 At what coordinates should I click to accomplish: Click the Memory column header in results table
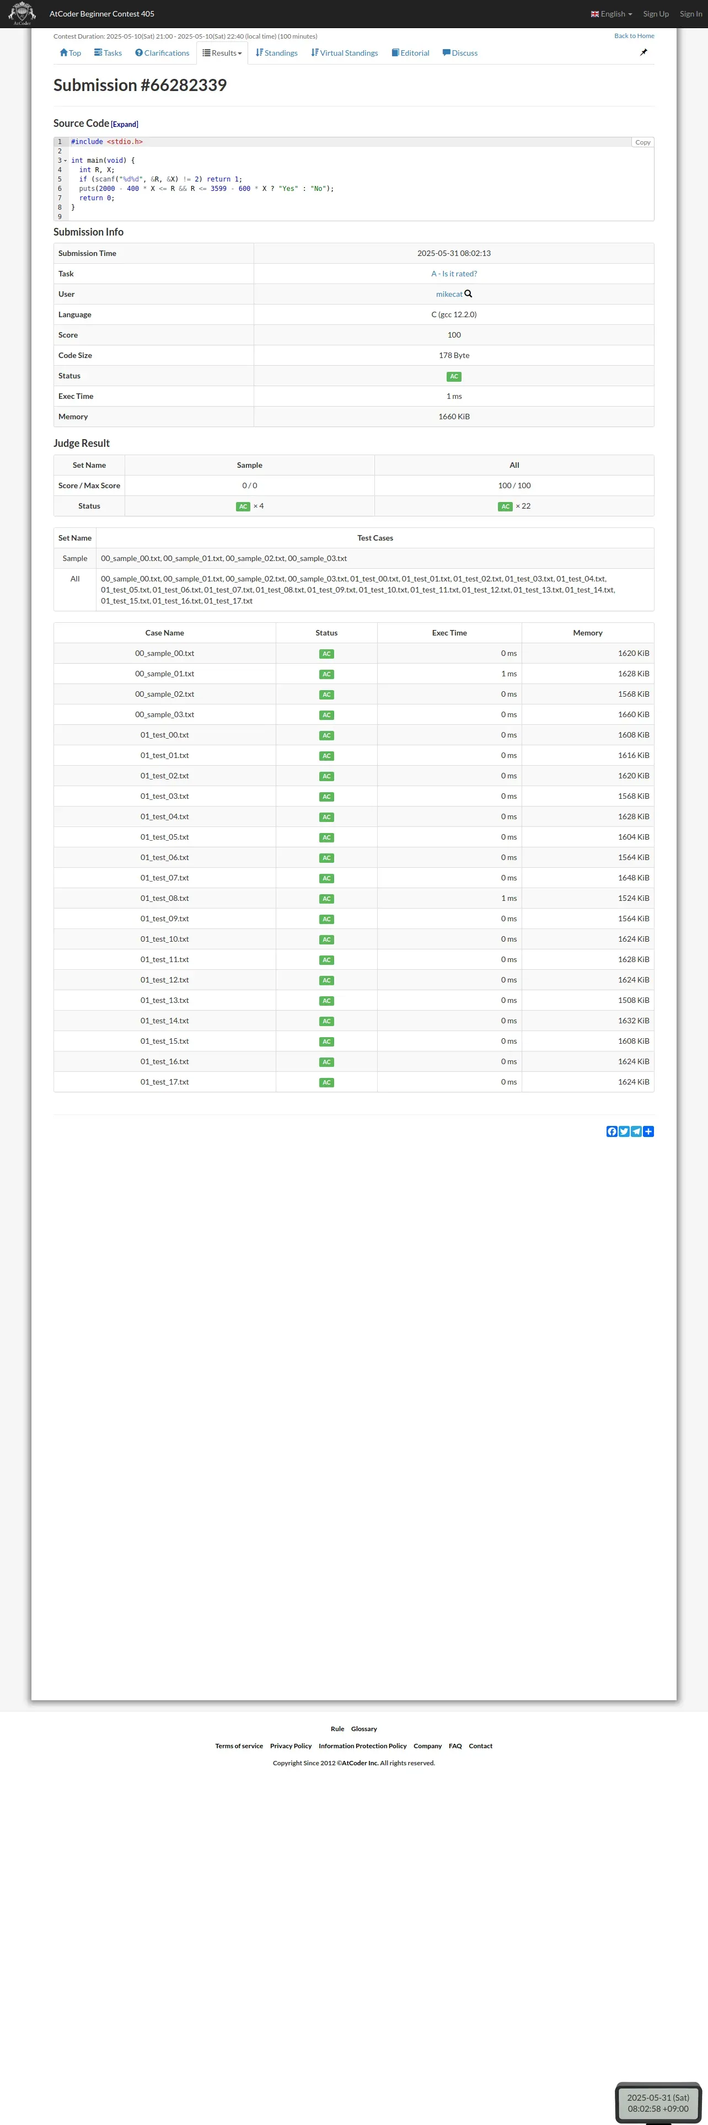588,633
